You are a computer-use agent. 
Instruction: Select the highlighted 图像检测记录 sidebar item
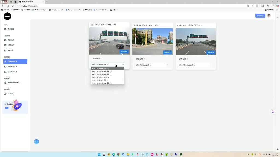coord(15,61)
